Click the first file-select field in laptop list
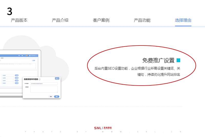The height and width of the screenshot is (137, 205). (x=8, y=75)
